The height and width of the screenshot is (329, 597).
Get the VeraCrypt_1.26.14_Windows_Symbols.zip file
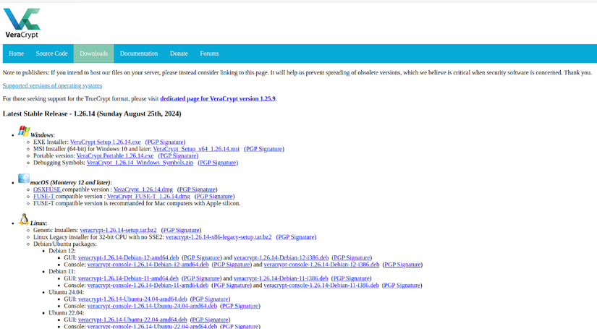[140, 163]
